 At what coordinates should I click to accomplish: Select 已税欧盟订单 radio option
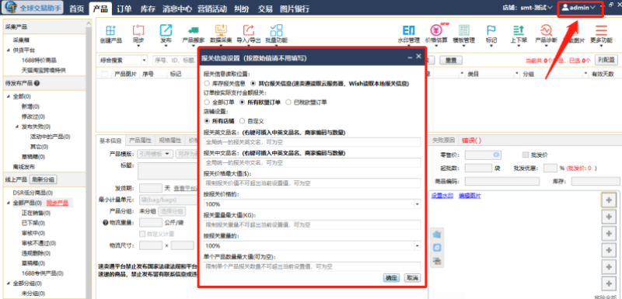tap(288, 103)
